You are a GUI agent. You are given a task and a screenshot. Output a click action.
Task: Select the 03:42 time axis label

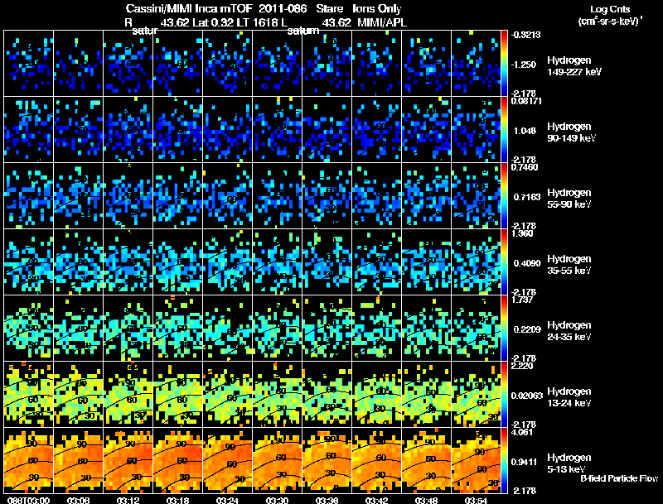click(376, 501)
